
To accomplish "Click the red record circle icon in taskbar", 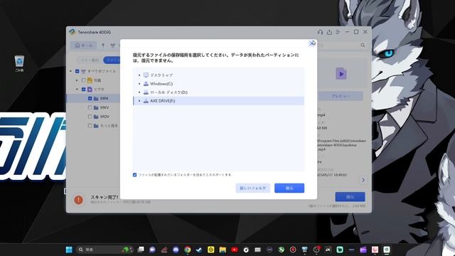I will [x=293, y=250].
